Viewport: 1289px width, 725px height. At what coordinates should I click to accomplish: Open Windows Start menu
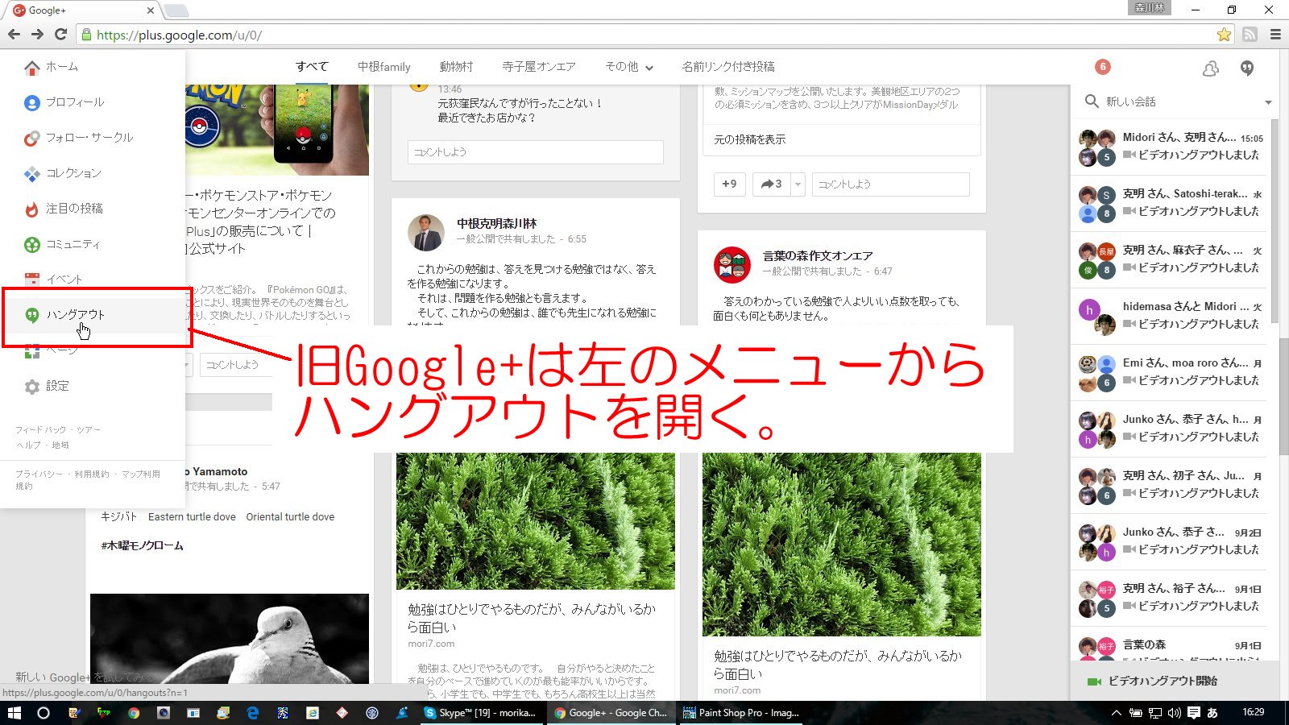pos(14,713)
